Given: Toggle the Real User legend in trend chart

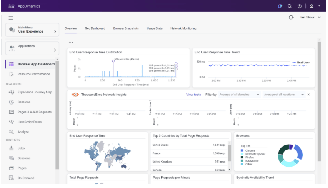Looking at the screenshot, I should tap(301, 62).
